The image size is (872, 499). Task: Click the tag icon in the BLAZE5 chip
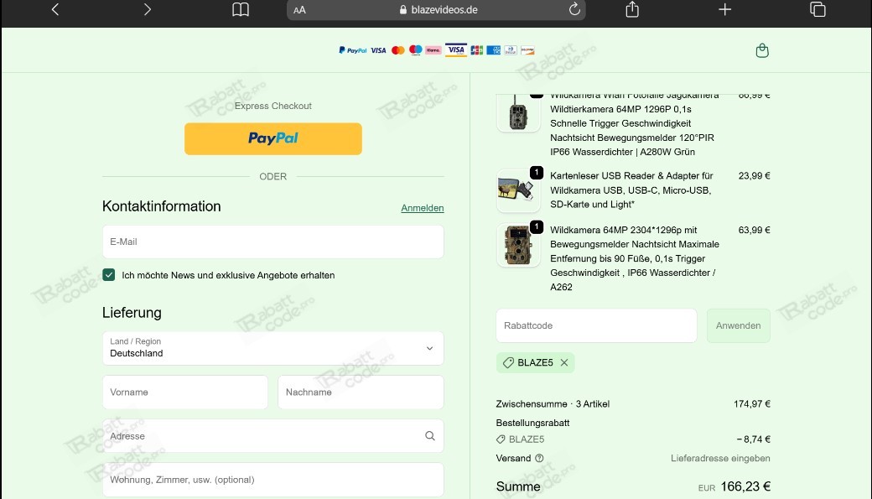(508, 362)
